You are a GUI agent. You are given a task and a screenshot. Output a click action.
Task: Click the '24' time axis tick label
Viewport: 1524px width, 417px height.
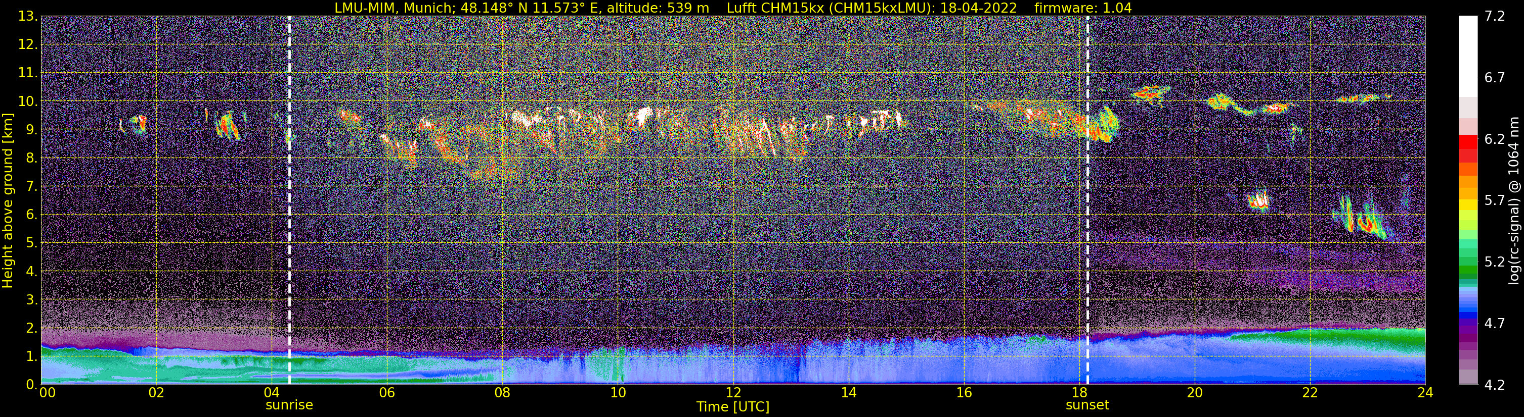click(1425, 393)
